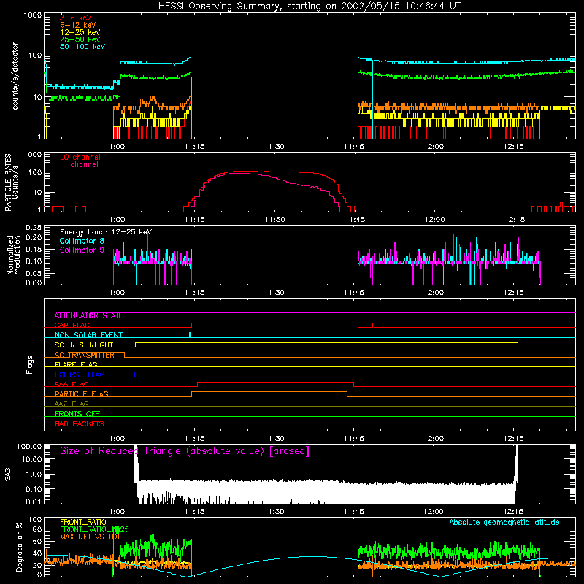584x584 pixels.
Task: Click 11:30 under the particle rates plot
Action: coord(274,220)
